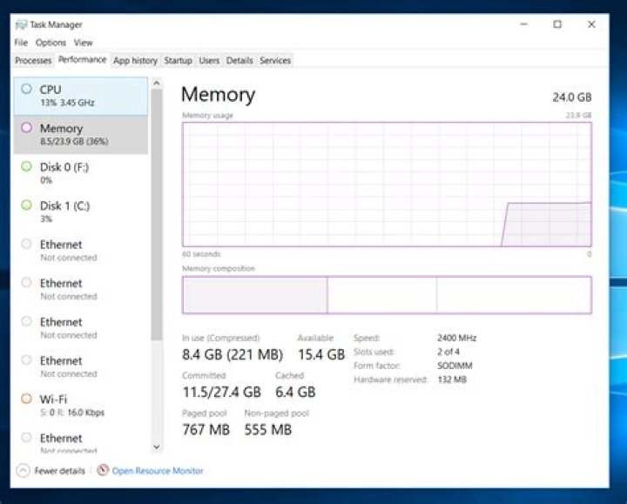This screenshot has height=504, width=627.
Task: Click the Memory heading
Action: (218, 95)
